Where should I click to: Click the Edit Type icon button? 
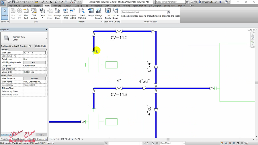41,46
